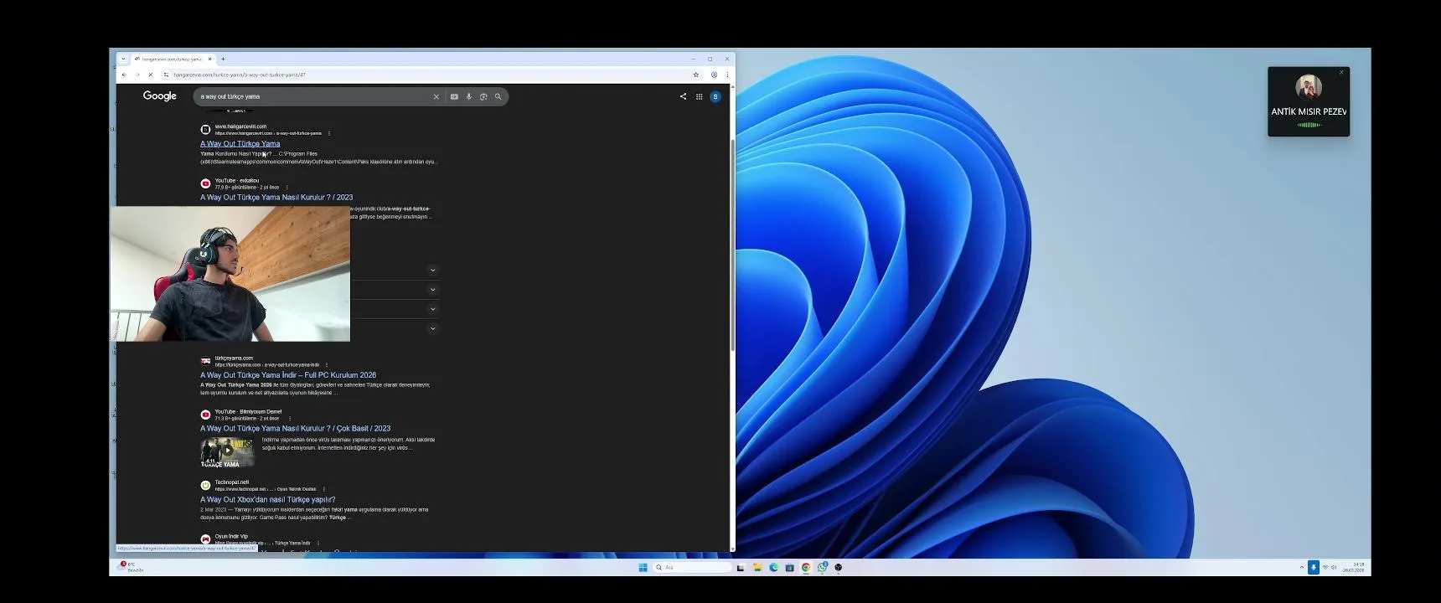This screenshot has height=603, width=1441.
Task: Open options for the Technopat.net result
Action: 323,489
